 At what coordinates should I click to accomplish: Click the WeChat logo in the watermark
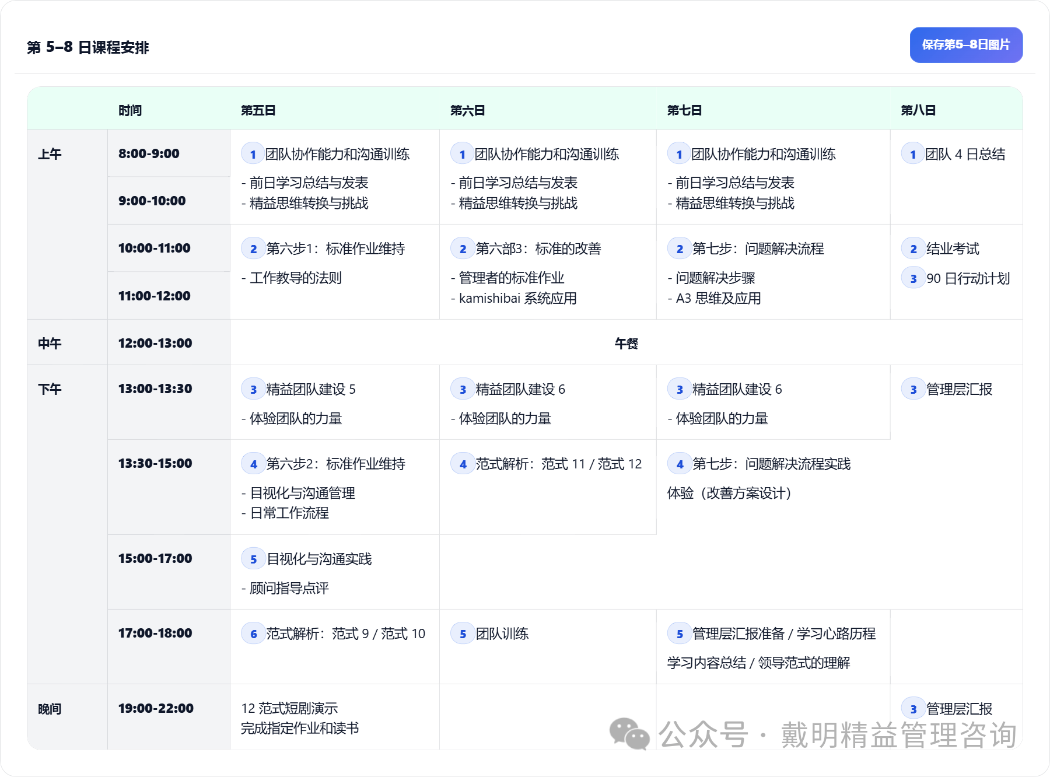tap(629, 734)
